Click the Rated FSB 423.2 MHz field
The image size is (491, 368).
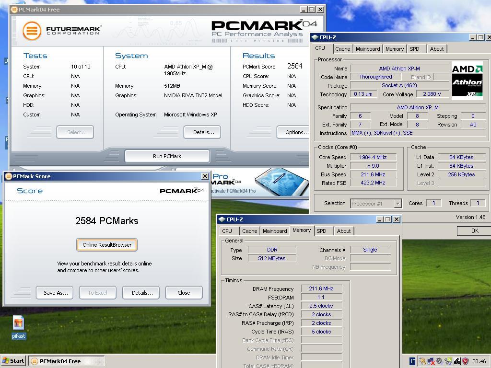373,183
